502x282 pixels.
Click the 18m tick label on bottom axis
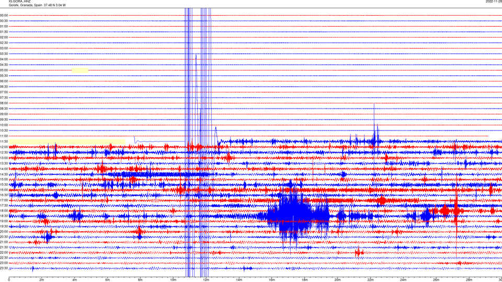304,280
